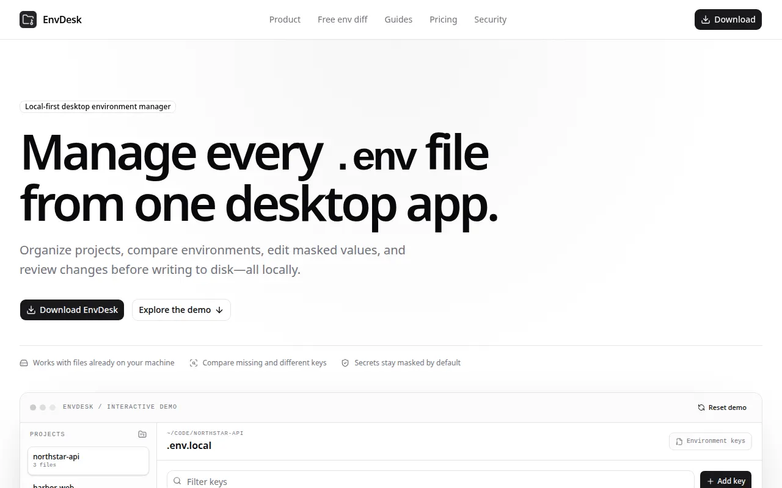This screenshot has height=488, width=782.
Task: Click the EnvDesk logo icon
Action: [x=28, y=20]
